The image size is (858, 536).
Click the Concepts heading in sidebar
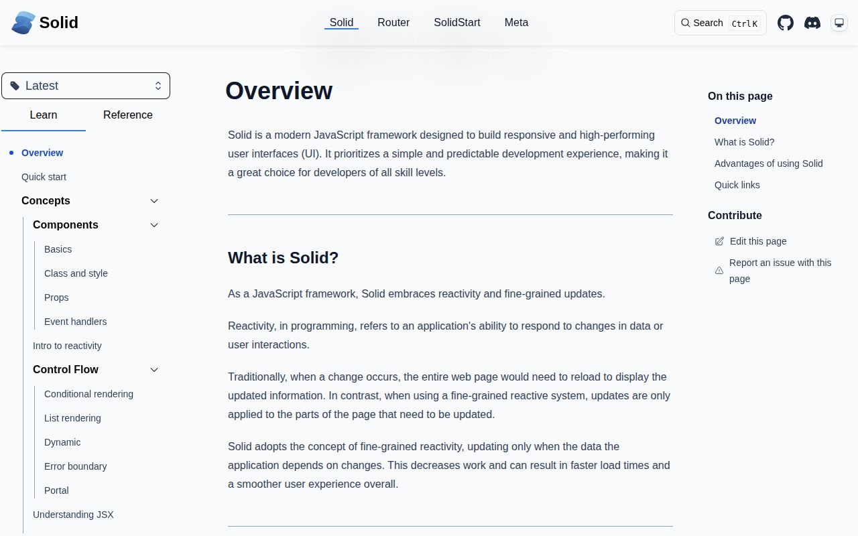[x=46, y=201]
